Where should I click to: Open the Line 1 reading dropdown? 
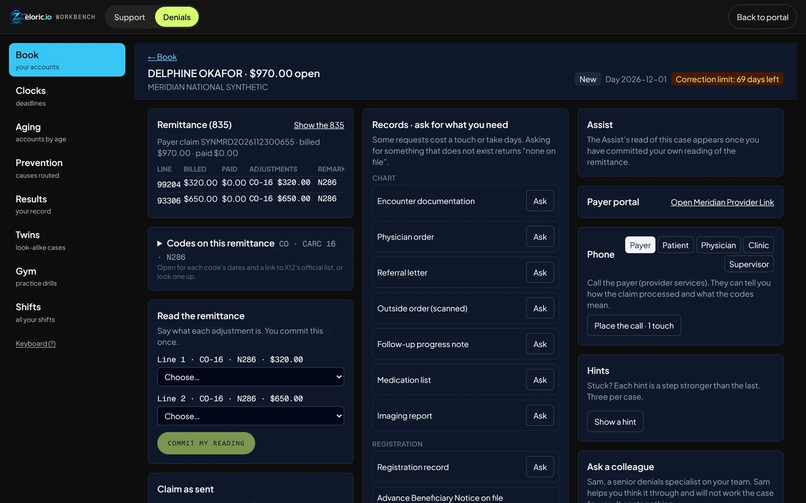250,377
